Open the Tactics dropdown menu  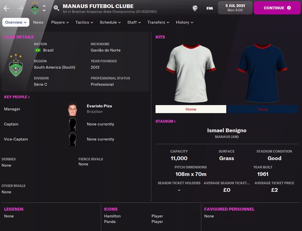pos(84,22)
